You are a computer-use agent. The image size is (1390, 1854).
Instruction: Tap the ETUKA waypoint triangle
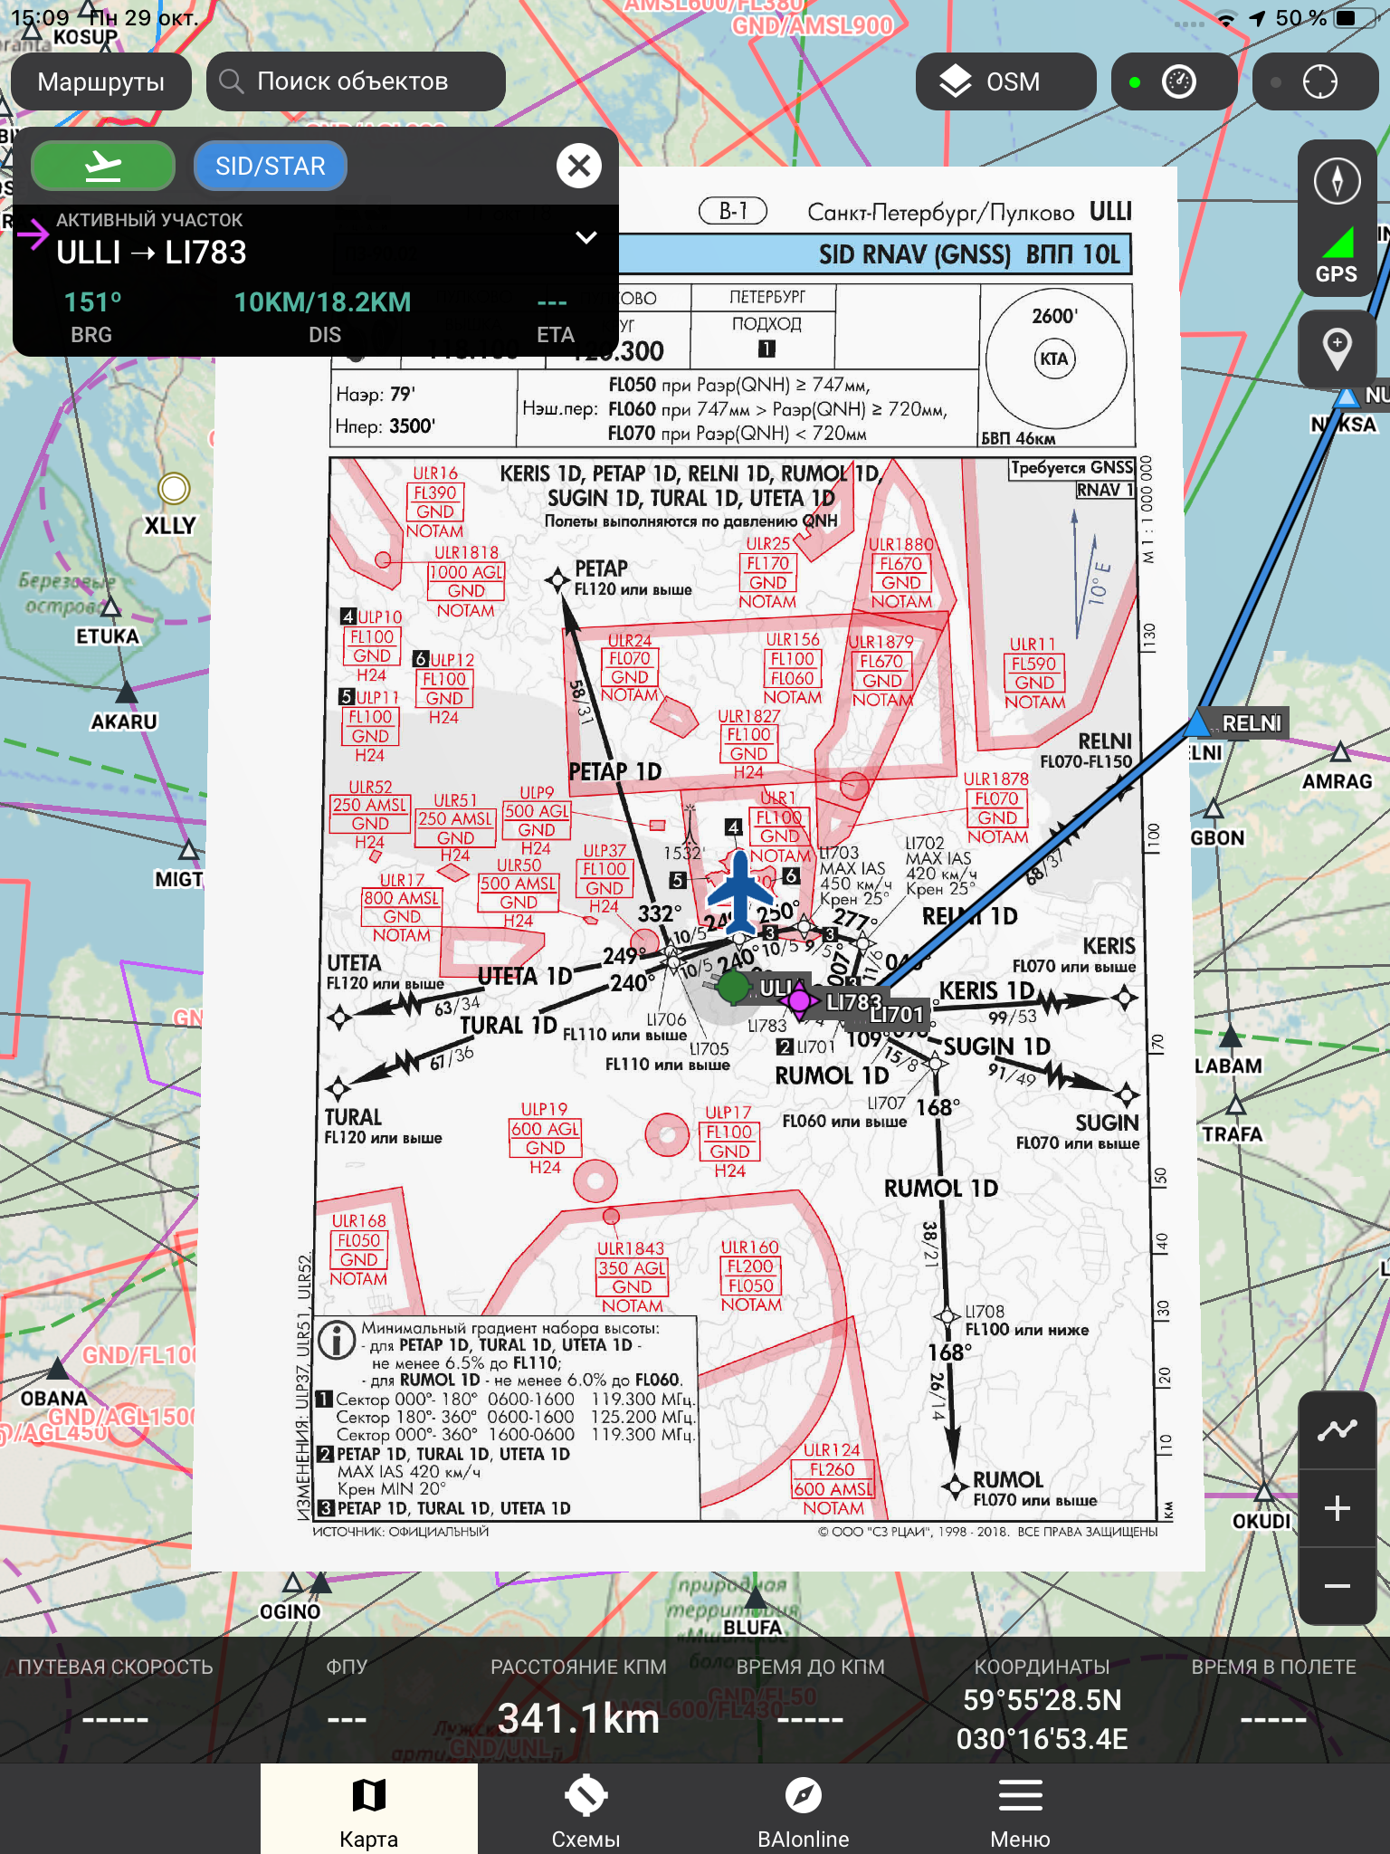click(x=110, y=607)
